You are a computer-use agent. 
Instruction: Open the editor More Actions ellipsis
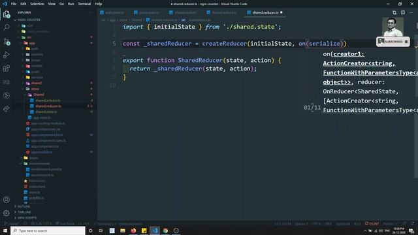coord(411,12)
